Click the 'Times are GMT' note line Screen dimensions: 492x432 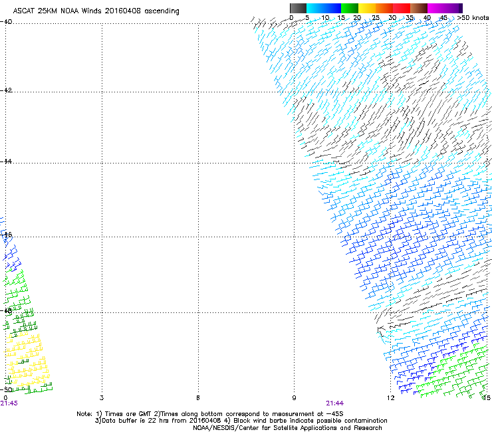click(210, 414)
